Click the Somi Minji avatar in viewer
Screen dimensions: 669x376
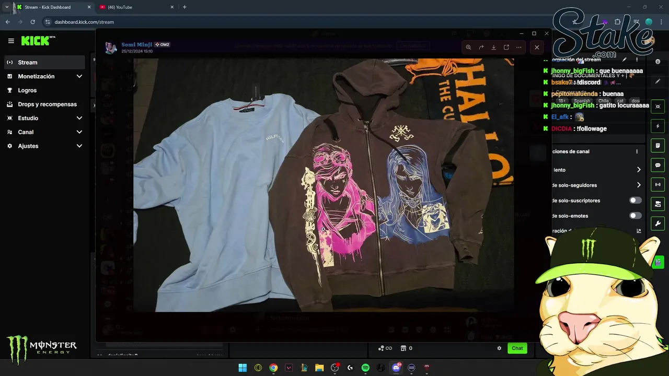[x=111, y=48]
